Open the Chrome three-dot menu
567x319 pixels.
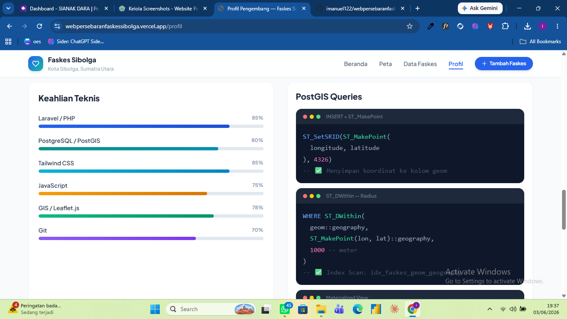(557, 26)
